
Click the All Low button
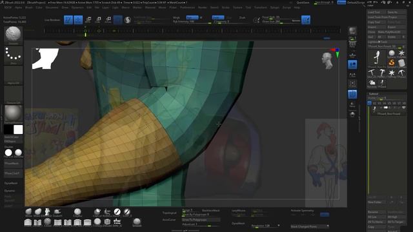[x=377, y=217]
